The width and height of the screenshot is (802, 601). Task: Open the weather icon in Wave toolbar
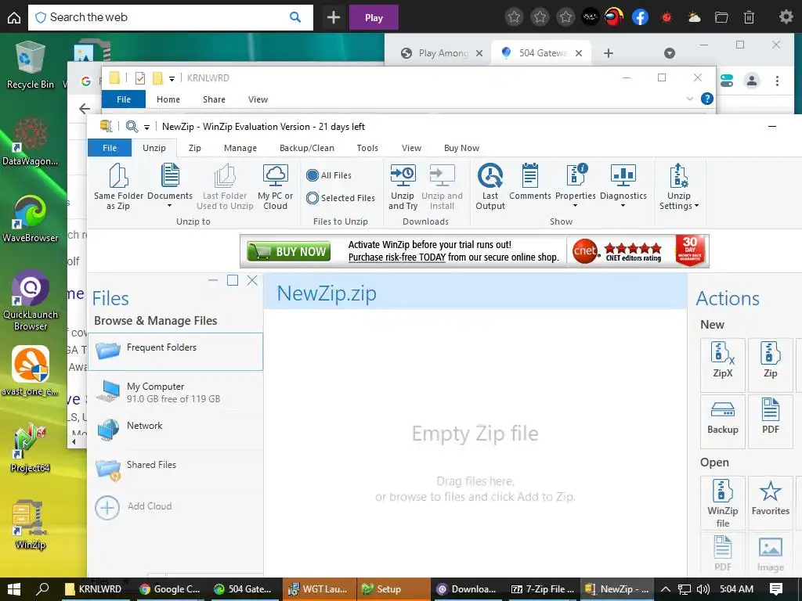[x=695, y=17]
